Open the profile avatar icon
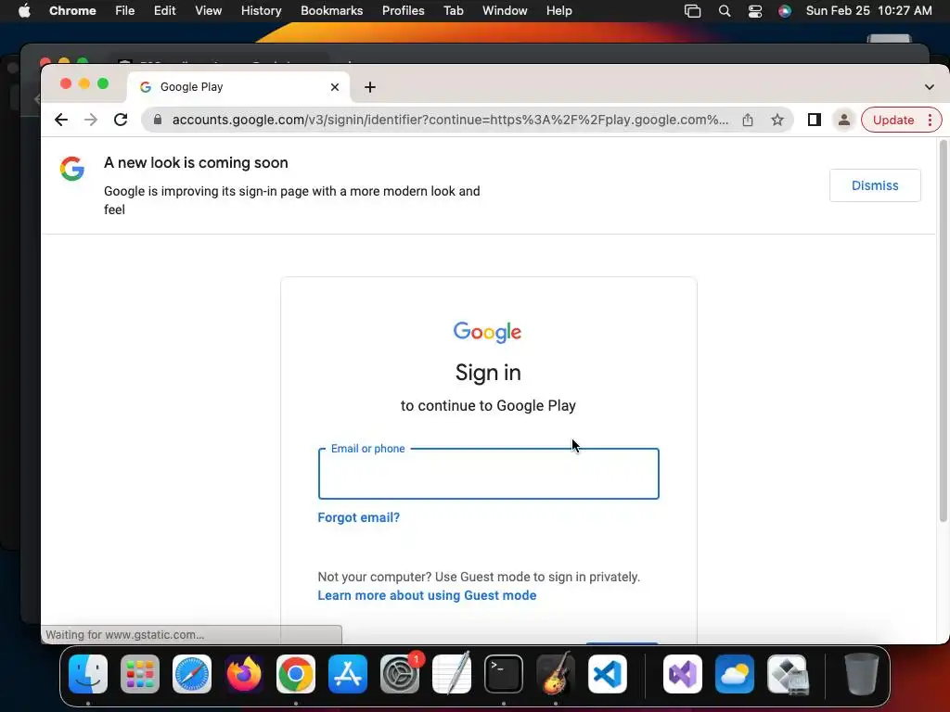950x712 pixels. (x=843, y=120)
